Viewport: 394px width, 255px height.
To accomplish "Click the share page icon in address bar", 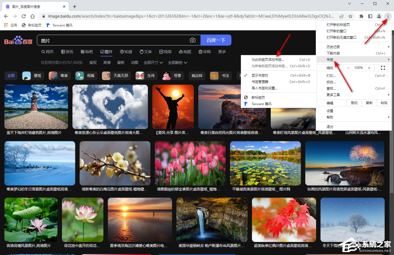I will point(341,16).
